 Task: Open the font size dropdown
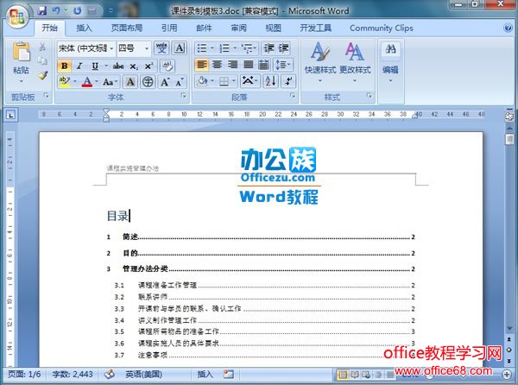click(147, 48)
